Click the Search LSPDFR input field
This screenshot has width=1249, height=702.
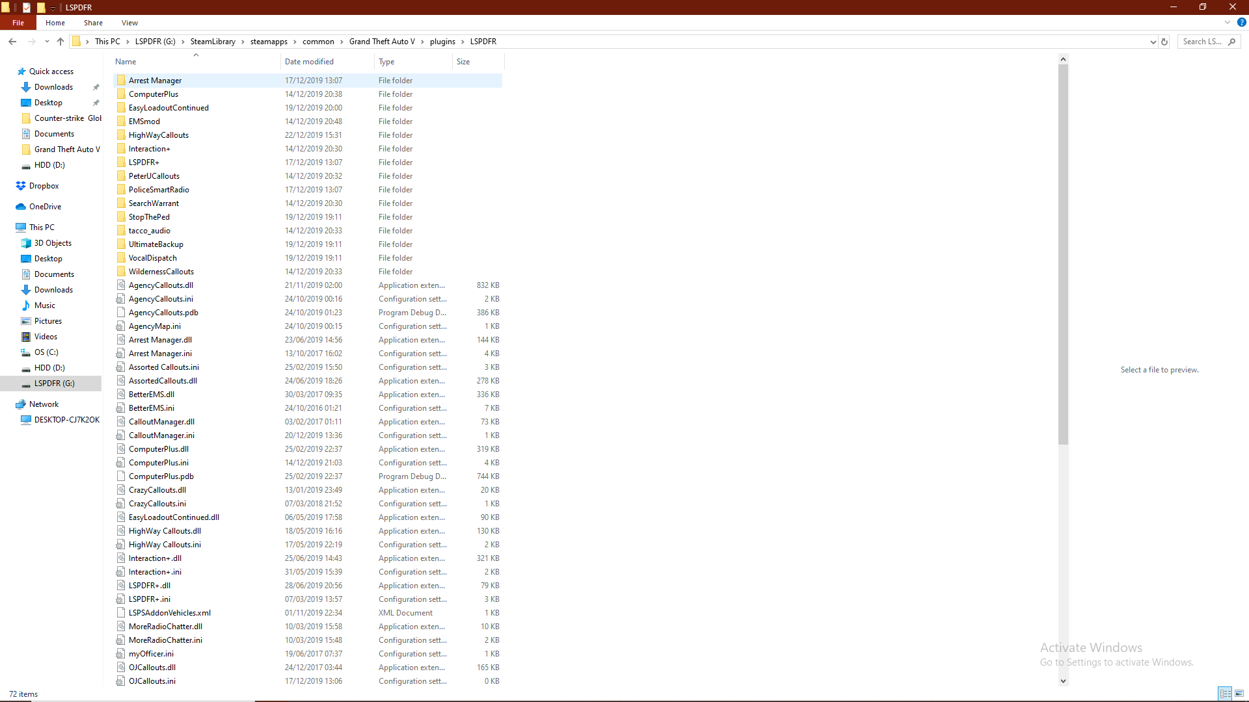coord(1202,42)
